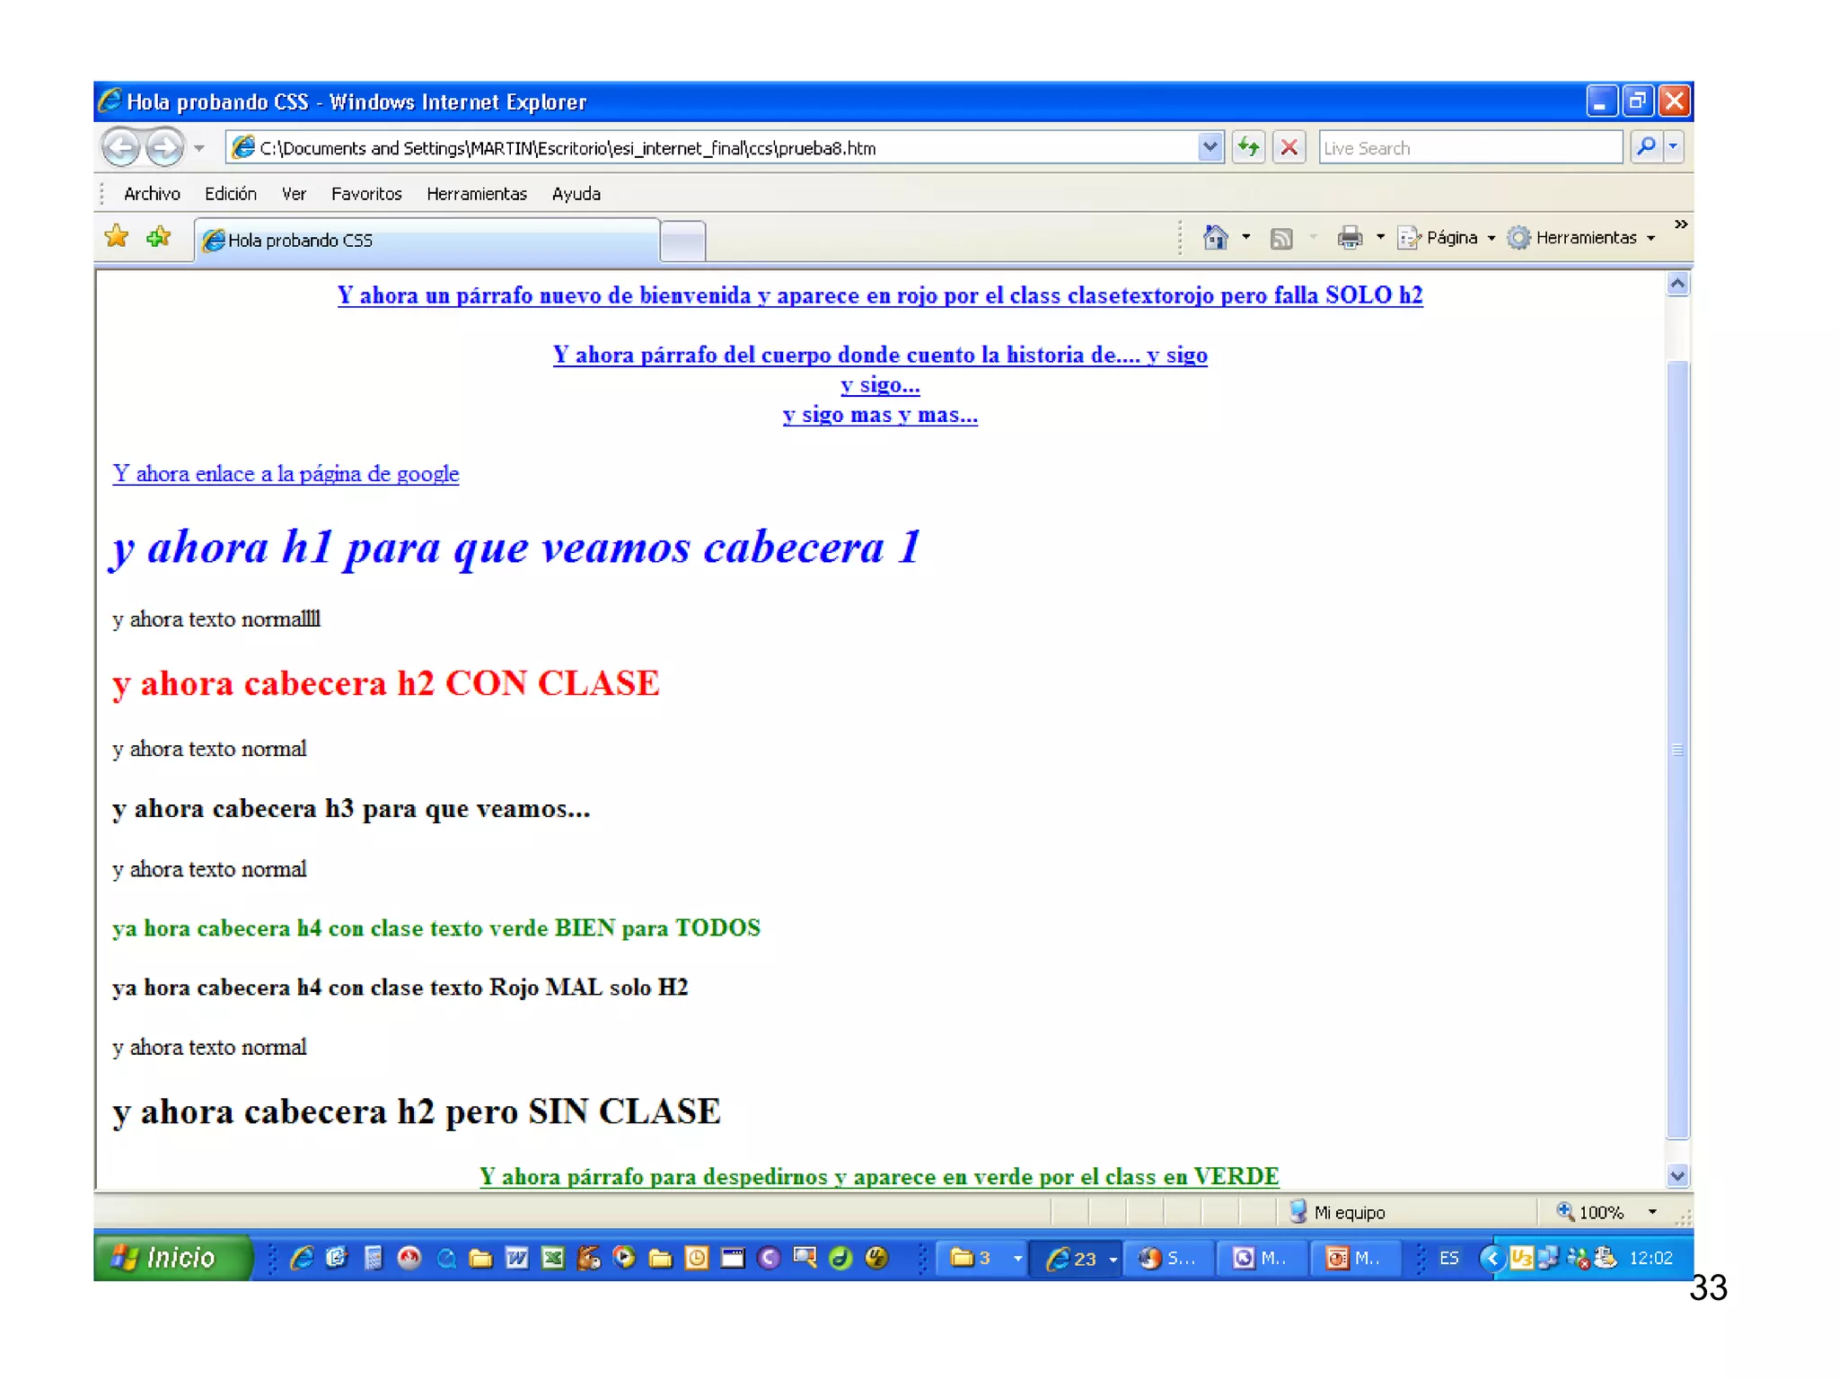Viewport: 1839px width, 1379px height.
Task: Click the Home page icon
Action: pos(1215,238)
